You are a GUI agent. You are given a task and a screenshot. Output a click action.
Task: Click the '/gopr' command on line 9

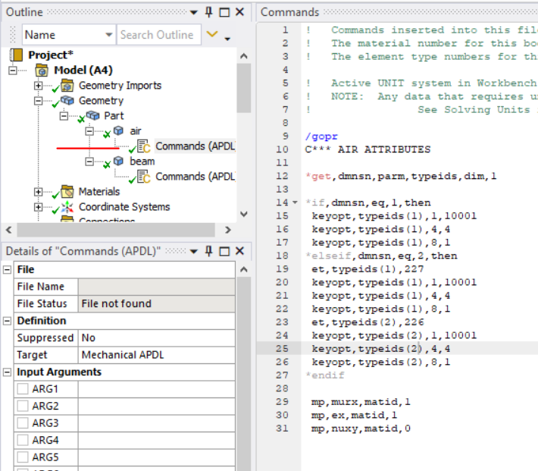[321, 137]
